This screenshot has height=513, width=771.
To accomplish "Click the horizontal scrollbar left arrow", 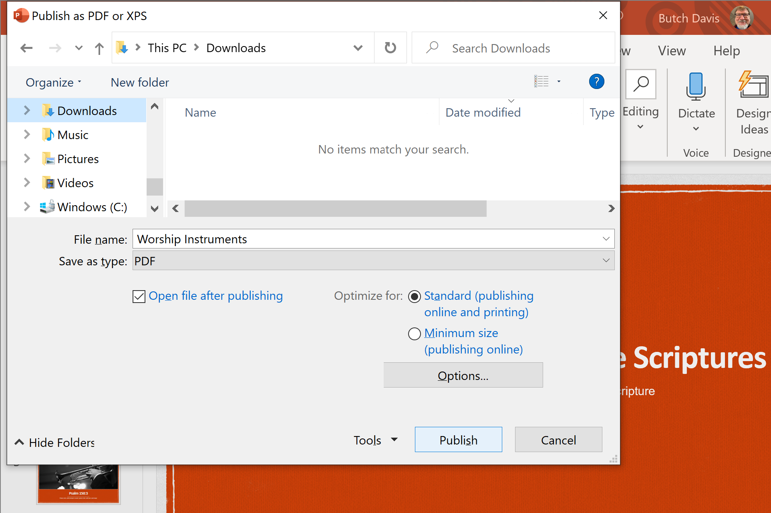I will coord(175,208).
